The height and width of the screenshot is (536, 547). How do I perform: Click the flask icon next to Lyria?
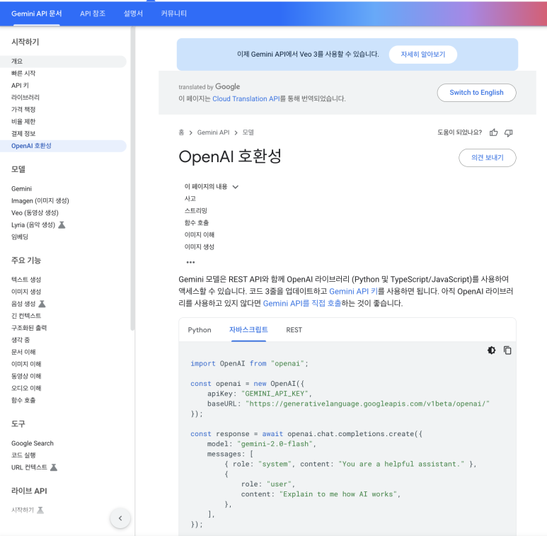pyautogui.click(x=62, y=224)
